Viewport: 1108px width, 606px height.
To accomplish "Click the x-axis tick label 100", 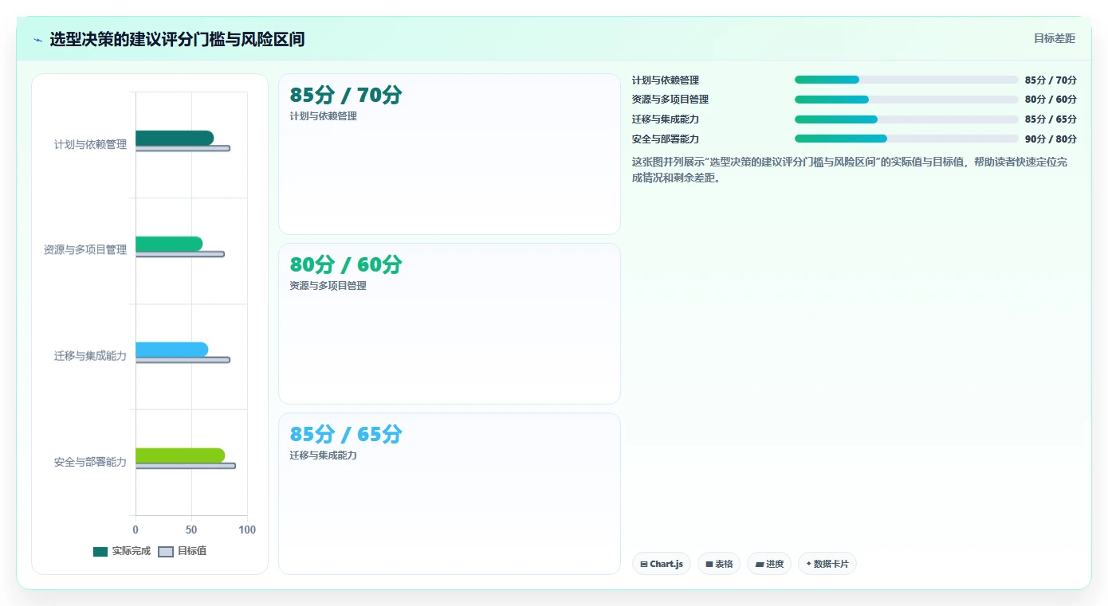I will (247, 530).
